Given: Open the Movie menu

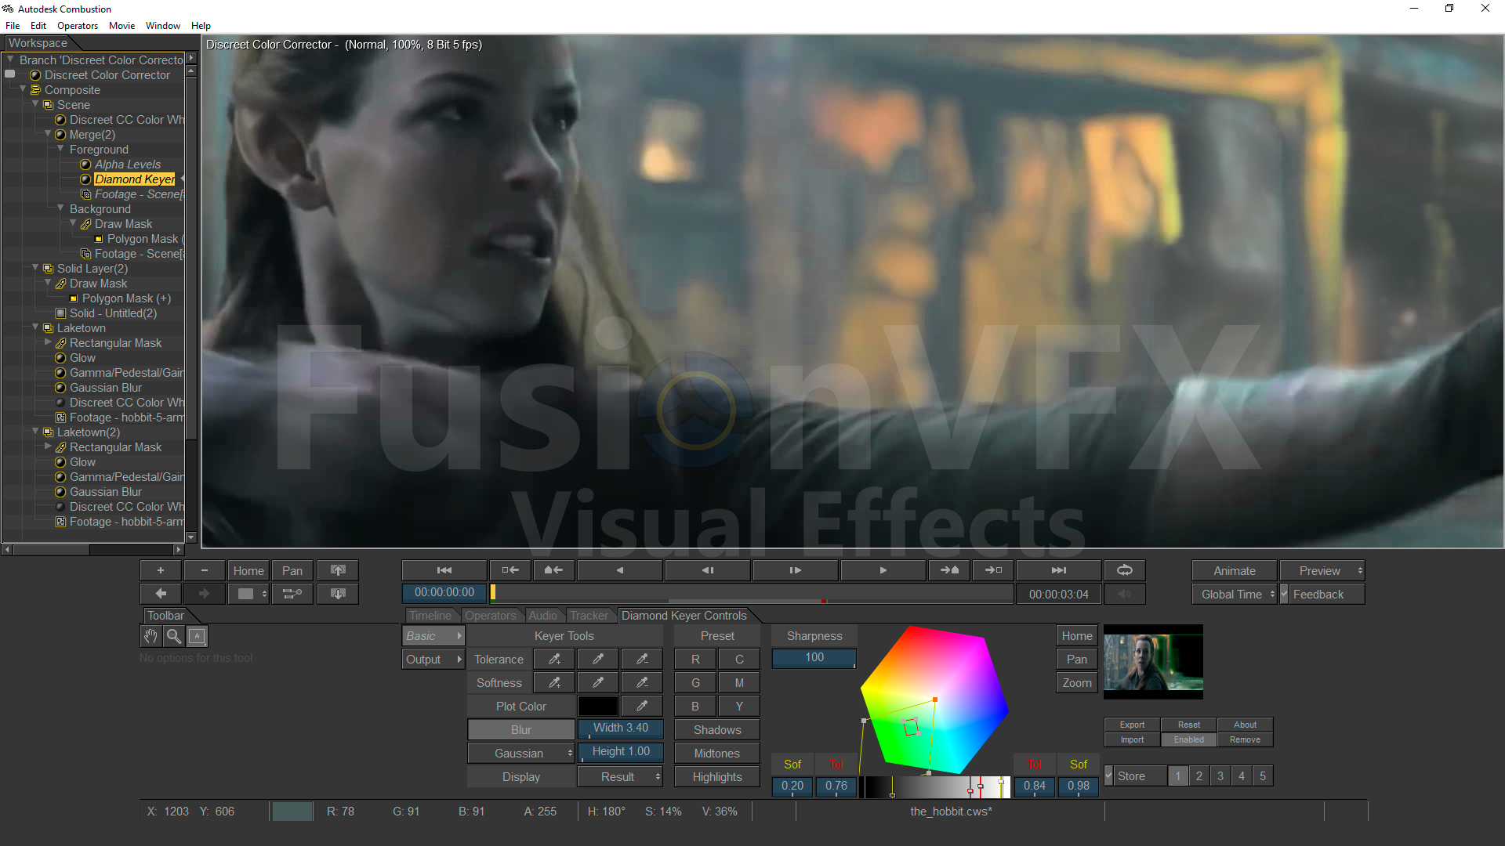Looking at the screenshot, I should click(121, 26).
